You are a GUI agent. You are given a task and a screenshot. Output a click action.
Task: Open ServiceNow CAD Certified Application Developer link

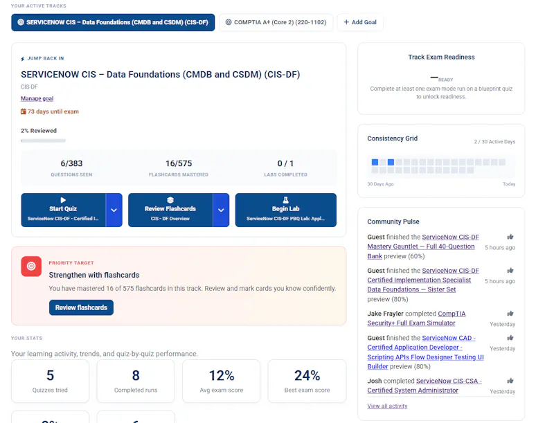(x=426, y=352)
